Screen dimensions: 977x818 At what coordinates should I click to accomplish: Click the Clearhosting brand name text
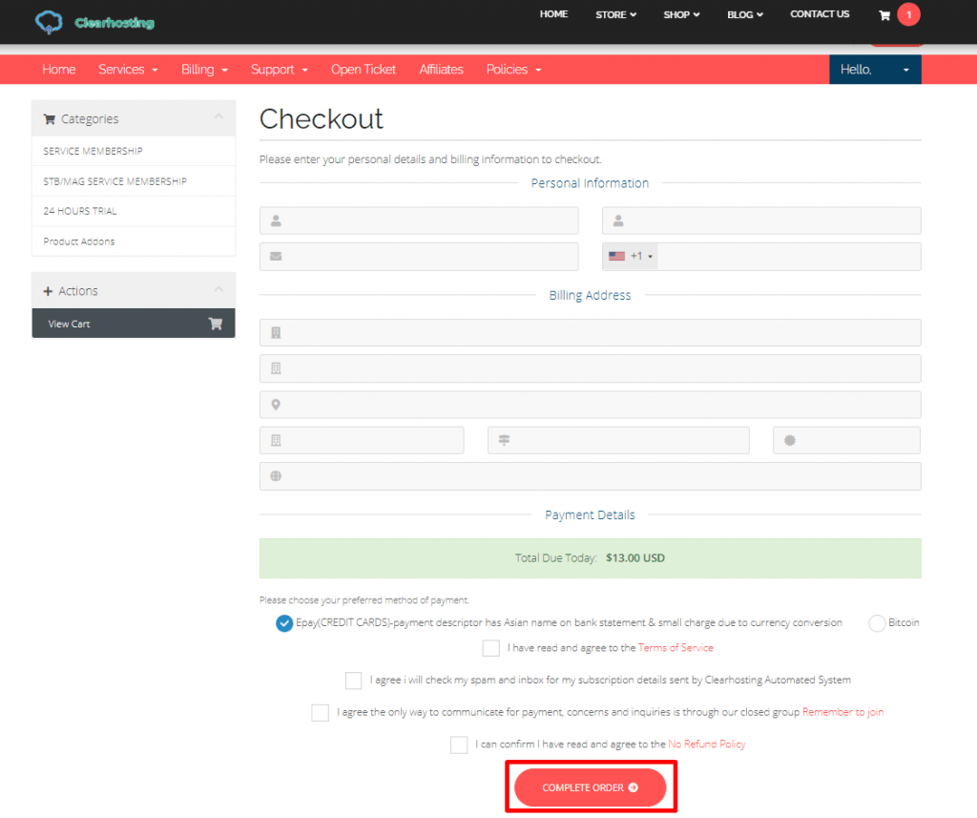pyautogui.click(x=114, y=23)
